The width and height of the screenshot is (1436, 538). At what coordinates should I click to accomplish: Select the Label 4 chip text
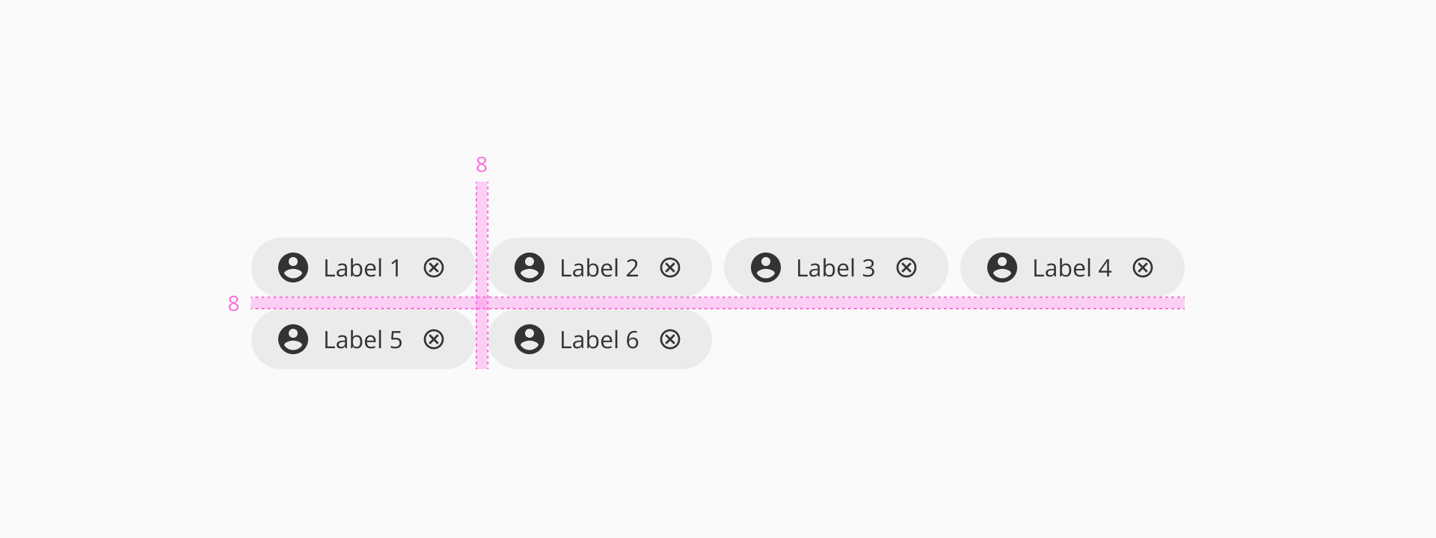tap(1072, 268)
